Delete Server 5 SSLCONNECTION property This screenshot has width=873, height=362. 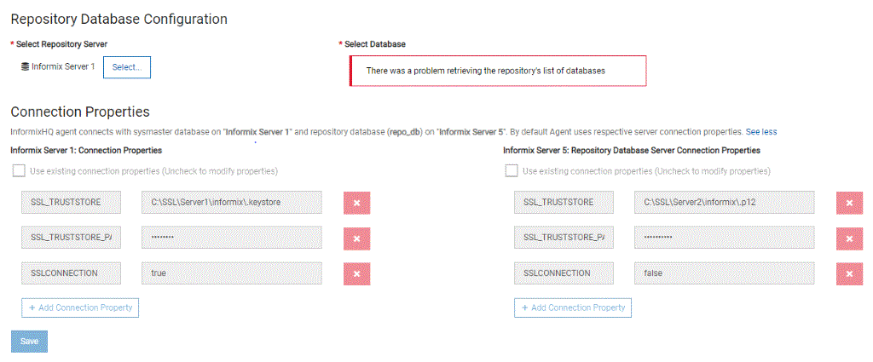[x=849, y=273]
